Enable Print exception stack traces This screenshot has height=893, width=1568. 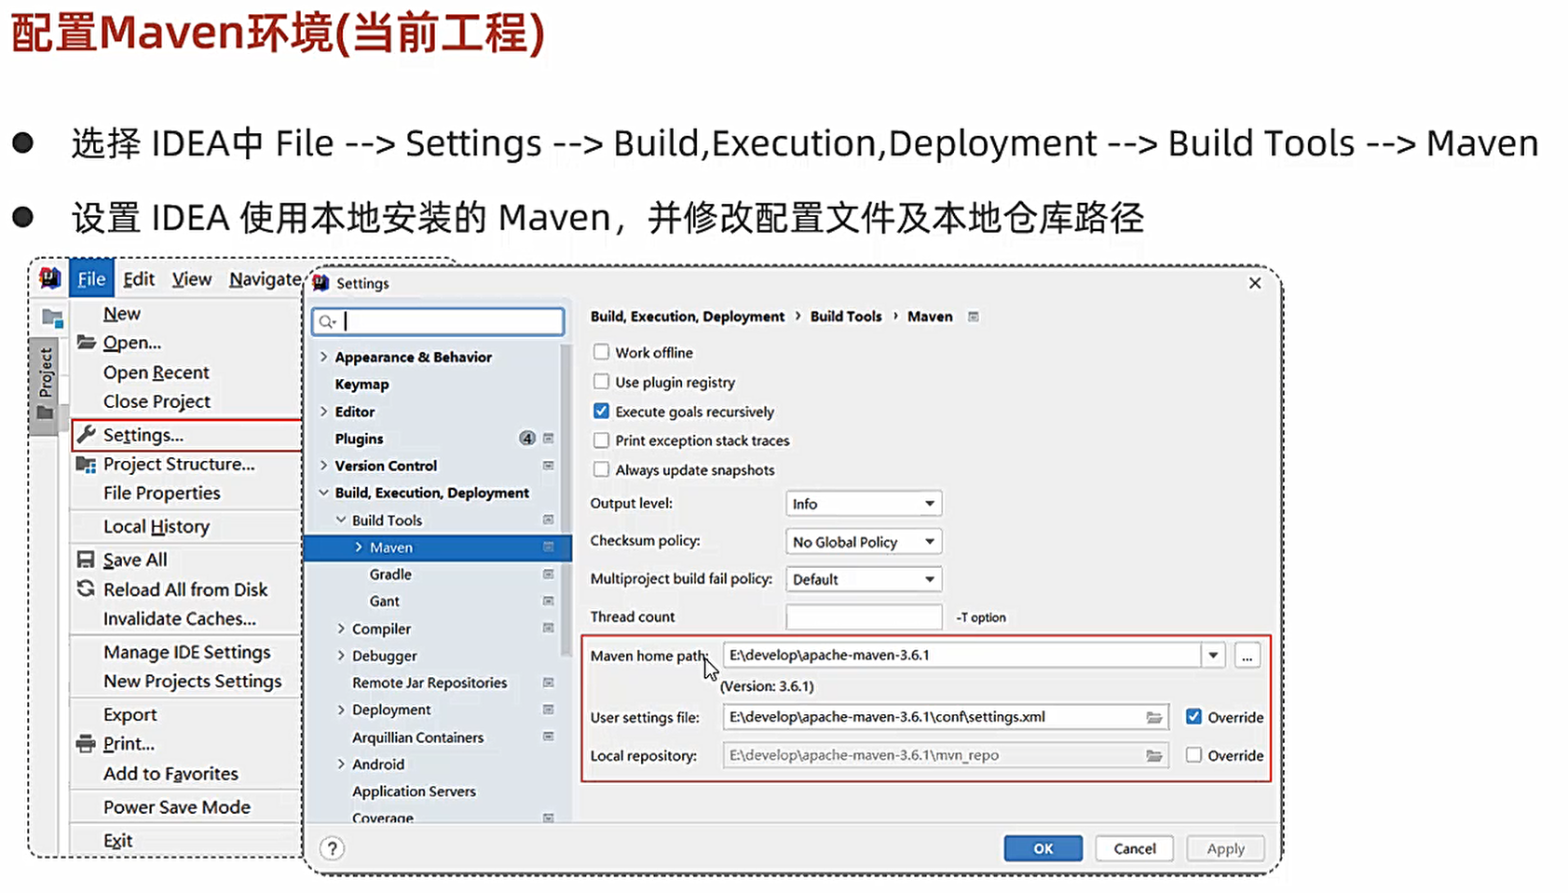click(x=601, y=440)
